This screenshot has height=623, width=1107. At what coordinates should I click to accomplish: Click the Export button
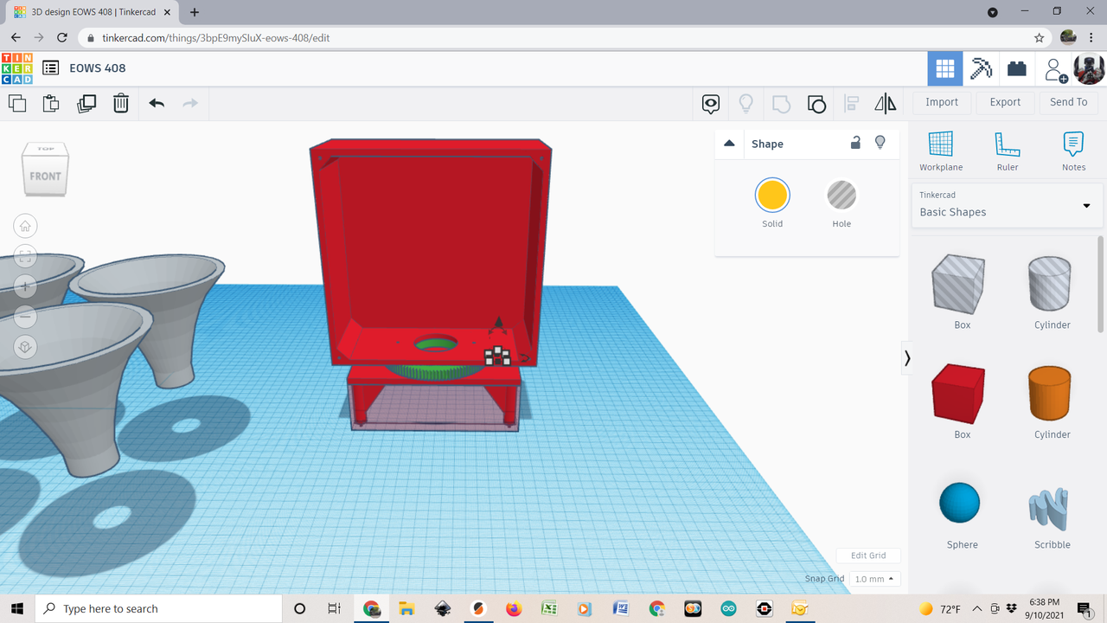point(1005,102)
